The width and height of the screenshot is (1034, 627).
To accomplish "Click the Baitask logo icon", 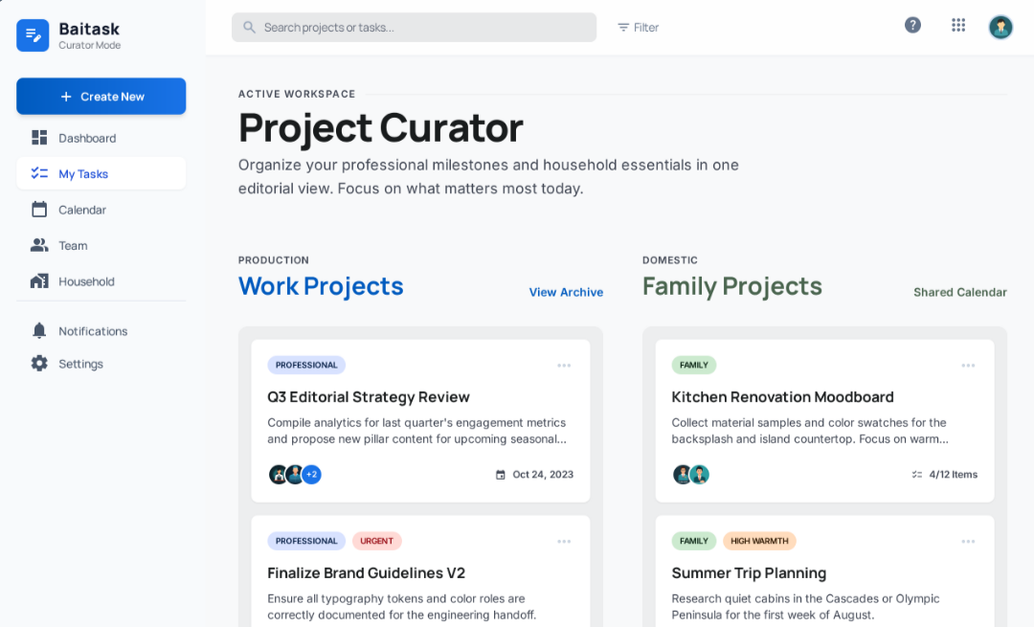I will (x=33, y=35).
